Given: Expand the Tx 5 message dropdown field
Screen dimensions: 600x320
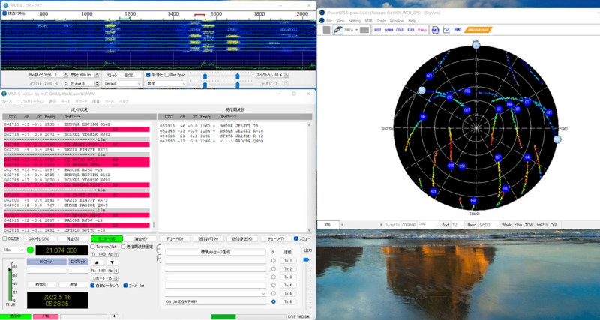Looking at the screenshot, I should (x=216, y=293).
